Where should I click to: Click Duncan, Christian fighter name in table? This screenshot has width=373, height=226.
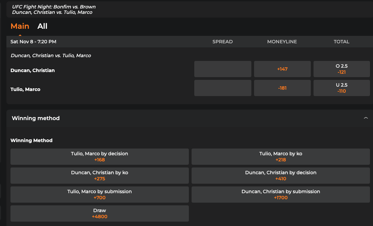[x=32, y=70]
